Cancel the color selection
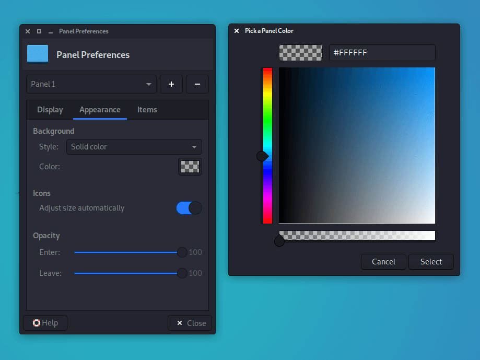This screenshot has width=480, height=360. pos(383,262)
